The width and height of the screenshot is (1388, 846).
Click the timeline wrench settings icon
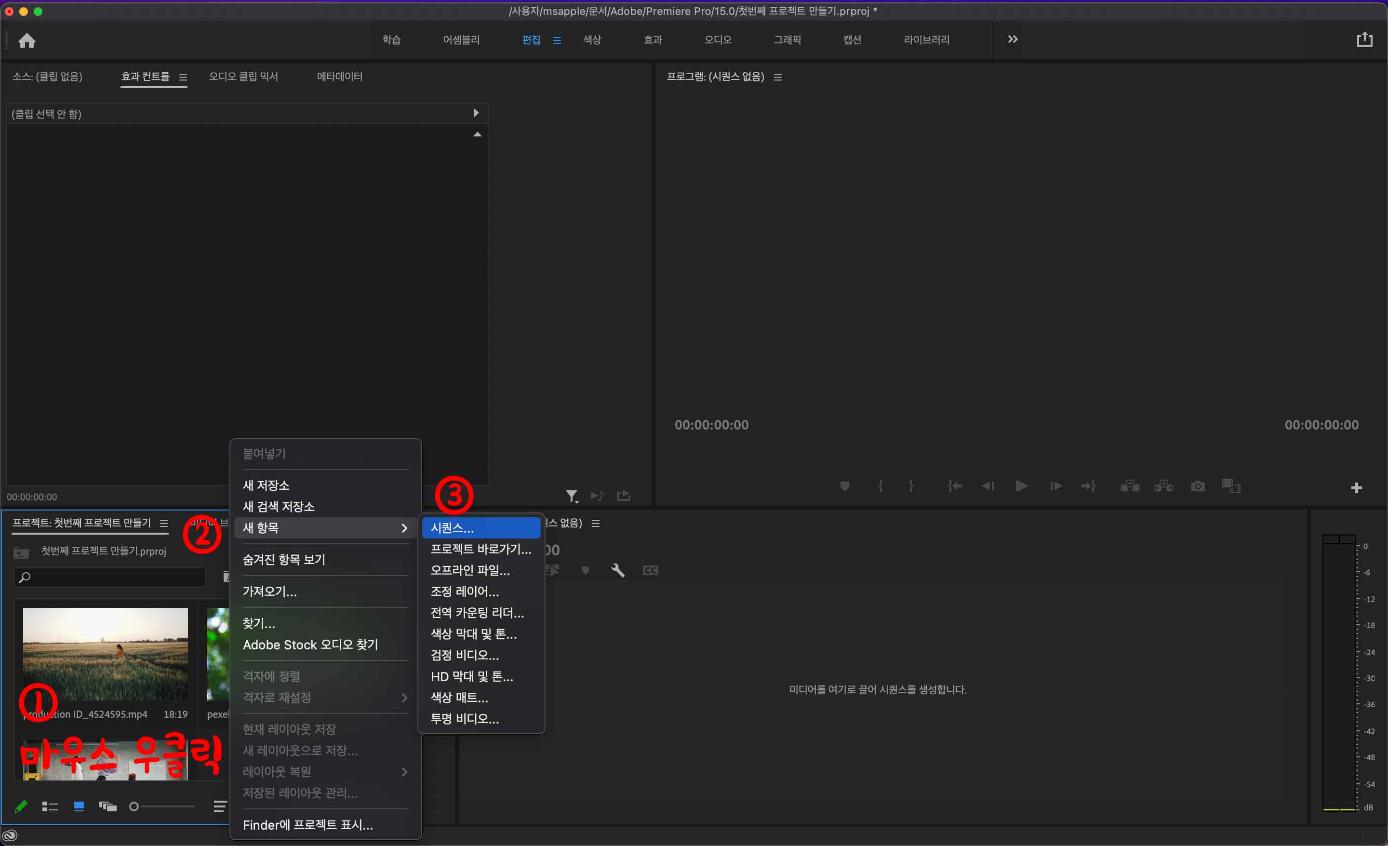(617, 571)
